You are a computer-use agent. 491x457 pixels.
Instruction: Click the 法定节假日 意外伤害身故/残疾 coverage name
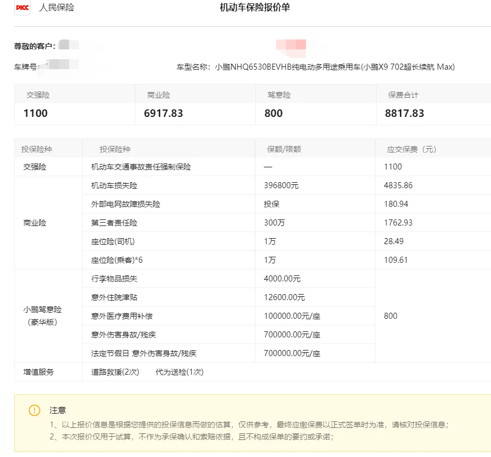coord(144,353)
